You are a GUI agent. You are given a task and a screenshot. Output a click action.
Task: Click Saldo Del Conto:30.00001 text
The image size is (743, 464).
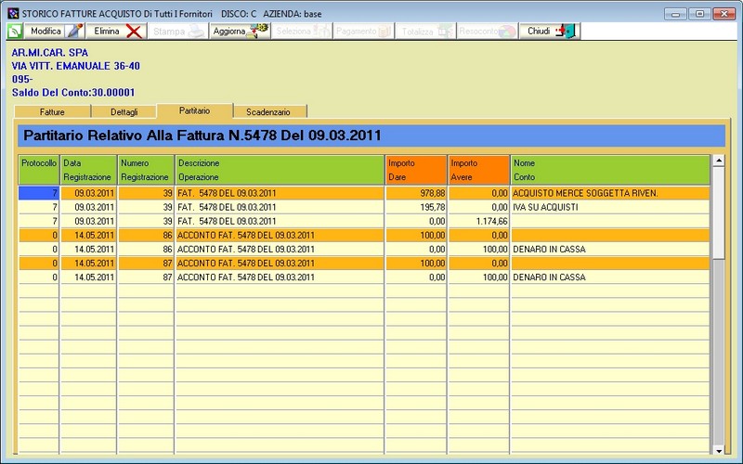coord(73,92)
